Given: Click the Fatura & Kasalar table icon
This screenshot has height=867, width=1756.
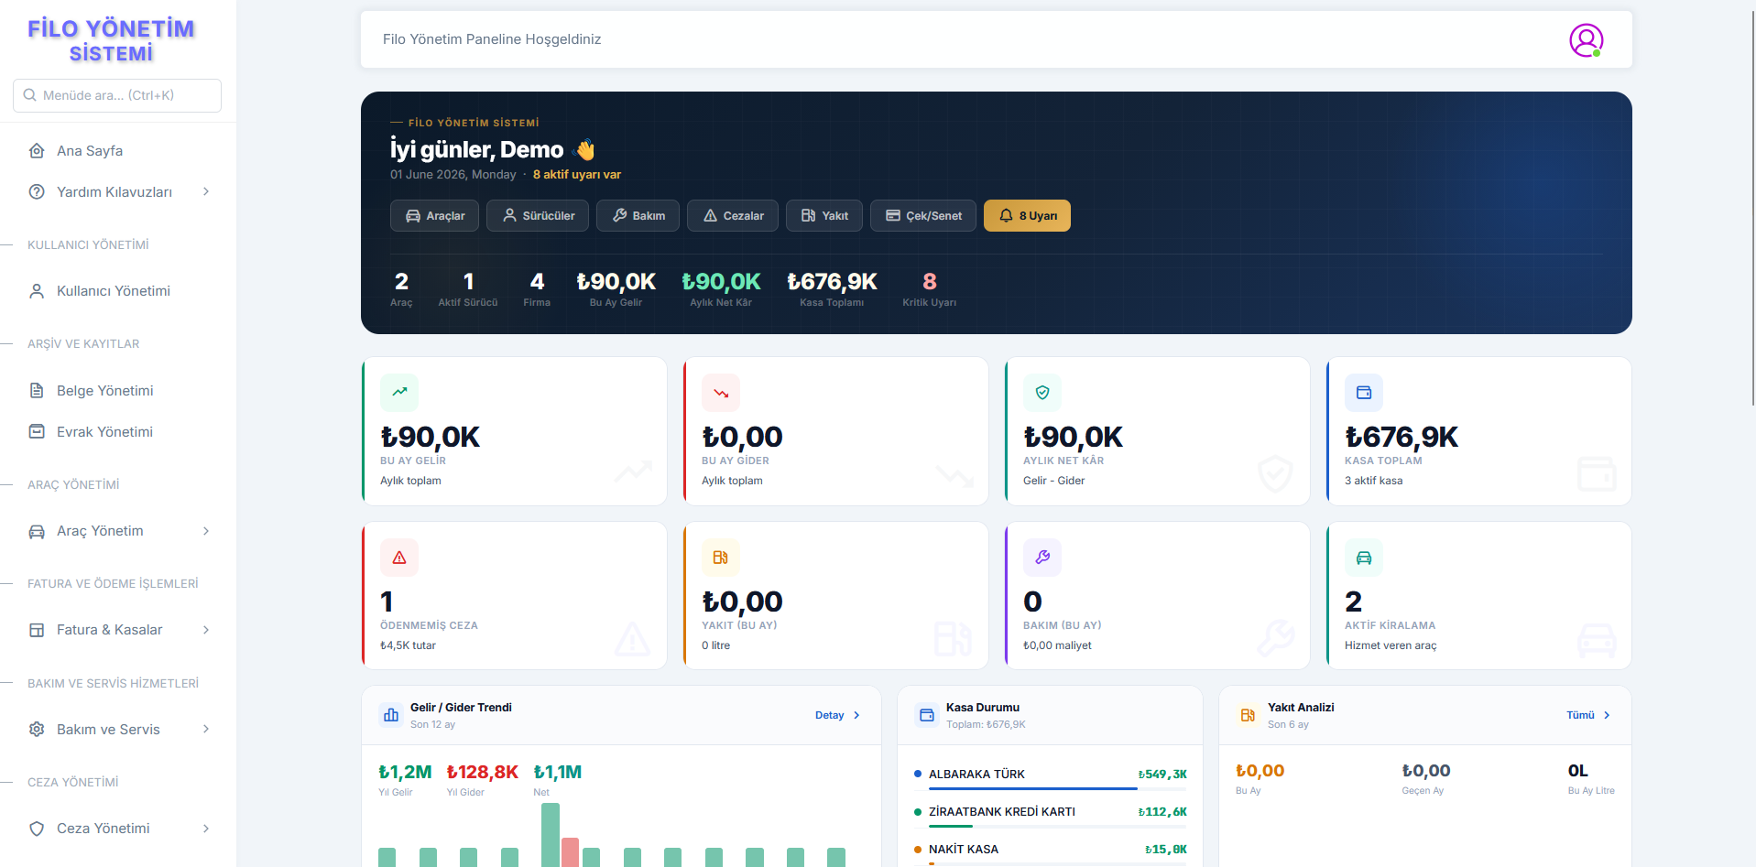Looking at the screenshot, I should point(37,630).
